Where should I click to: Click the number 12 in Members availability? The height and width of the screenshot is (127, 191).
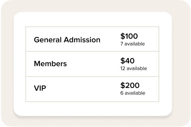[123, 68]
